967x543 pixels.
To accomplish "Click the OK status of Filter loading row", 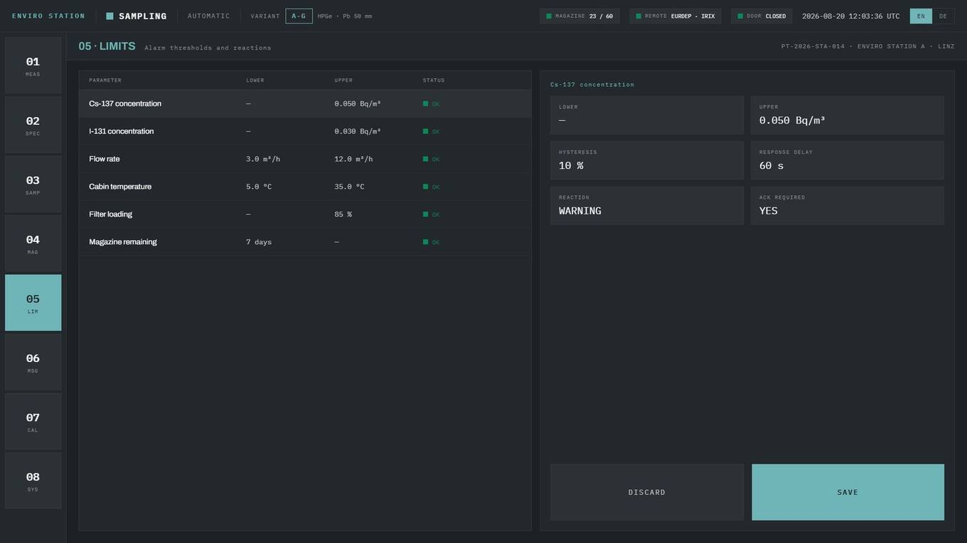I will click(x=432, y=214).
